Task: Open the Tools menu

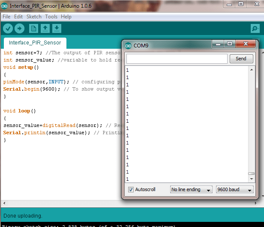Action: [51, 17]
